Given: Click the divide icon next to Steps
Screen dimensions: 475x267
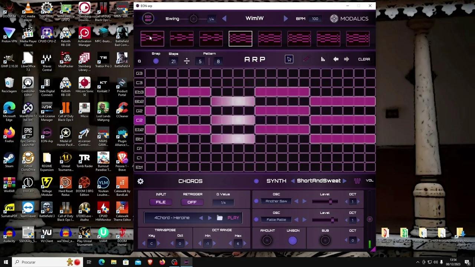Looking at the screenshot, I should coord(187,61).
